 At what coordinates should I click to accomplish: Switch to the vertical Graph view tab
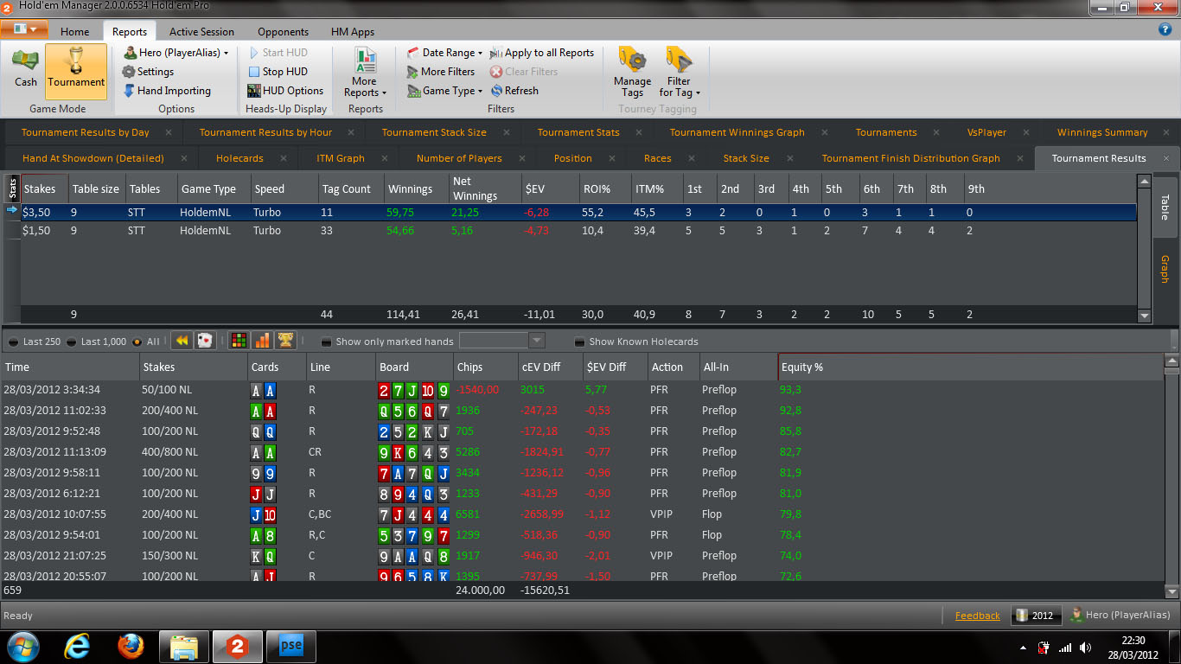tap(1165, 268)
